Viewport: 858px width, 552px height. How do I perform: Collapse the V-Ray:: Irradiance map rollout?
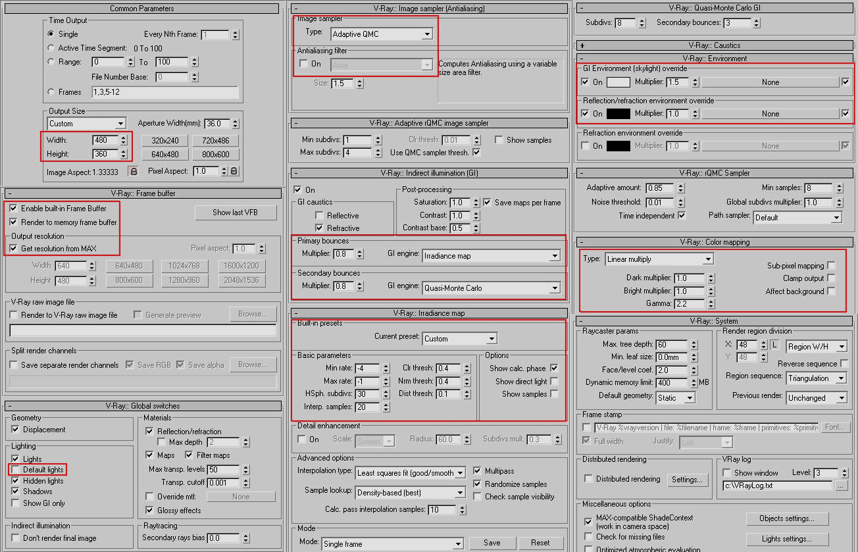[295, 313]
